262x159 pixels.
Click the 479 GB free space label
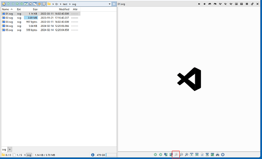pos(101,155)
